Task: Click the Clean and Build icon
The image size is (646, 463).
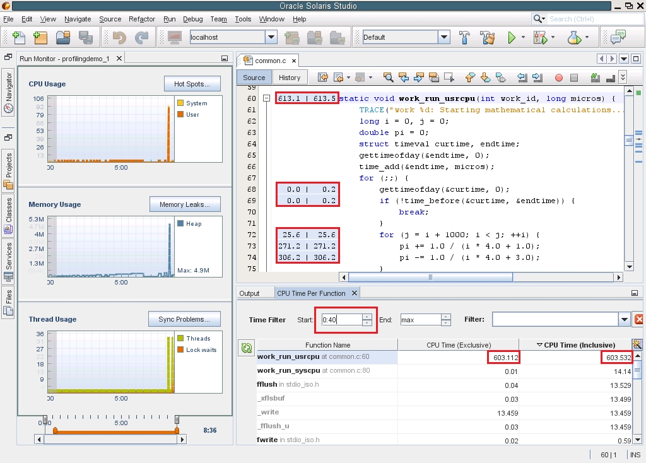Action: point(488,37)
